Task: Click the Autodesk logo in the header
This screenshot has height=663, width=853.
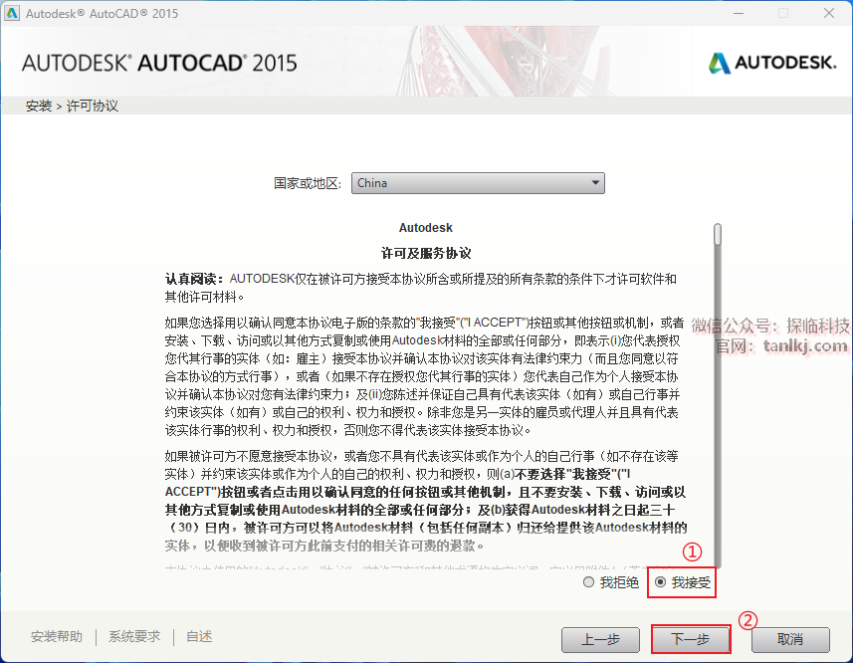Action: (x=772, y=63)
